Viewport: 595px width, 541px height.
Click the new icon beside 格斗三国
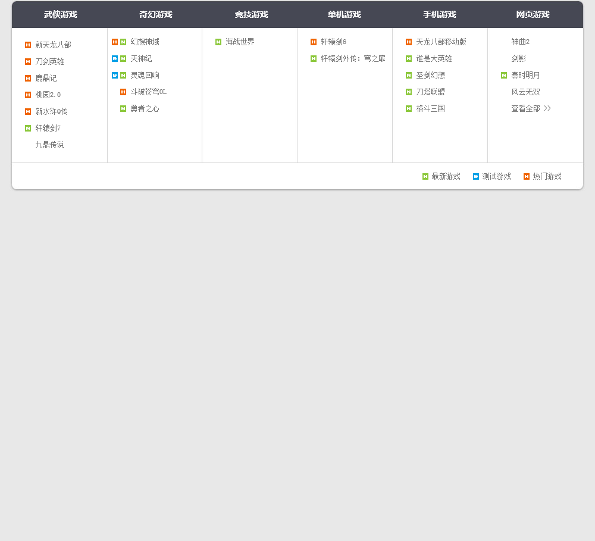pyautogui.click(x=409, y=108)
